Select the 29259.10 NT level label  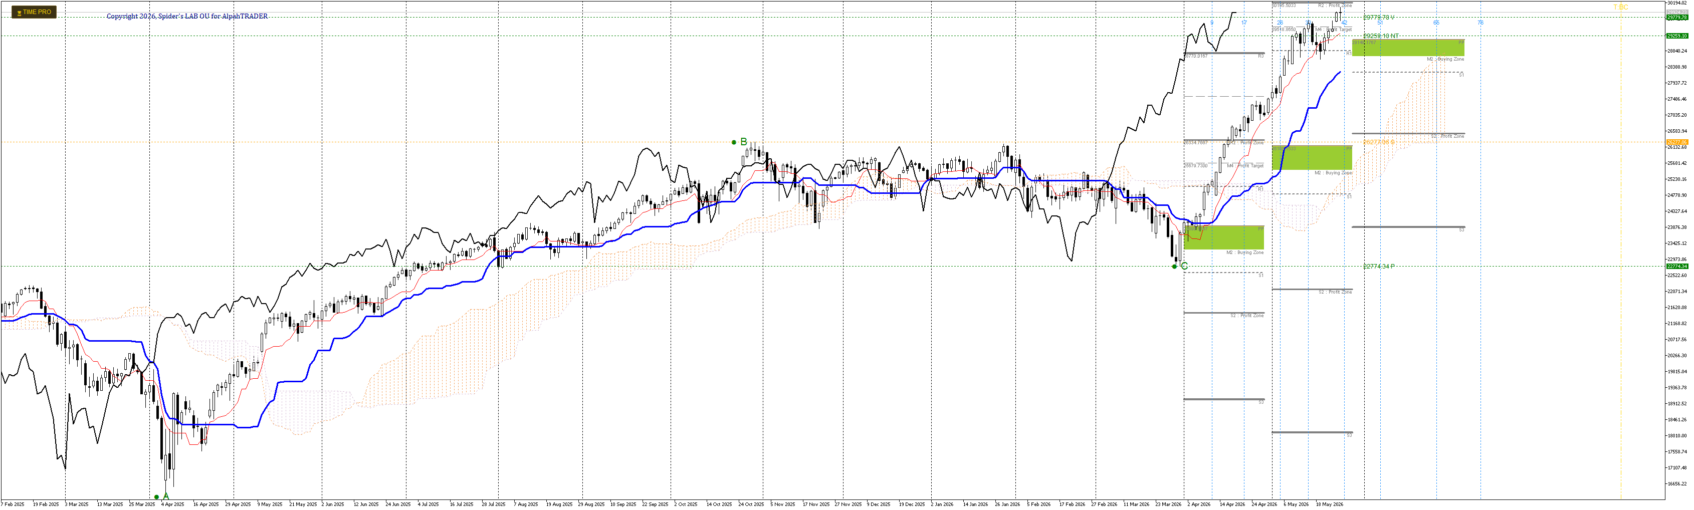[1381, 36]
